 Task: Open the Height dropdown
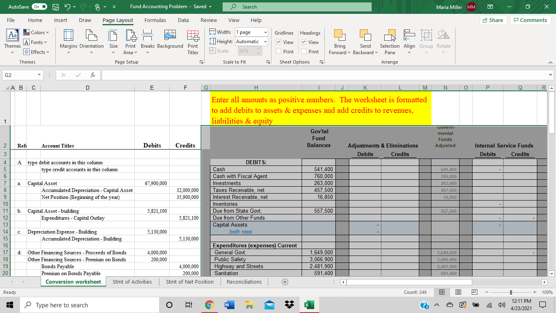pyautogui.click(x=266, y=42)
